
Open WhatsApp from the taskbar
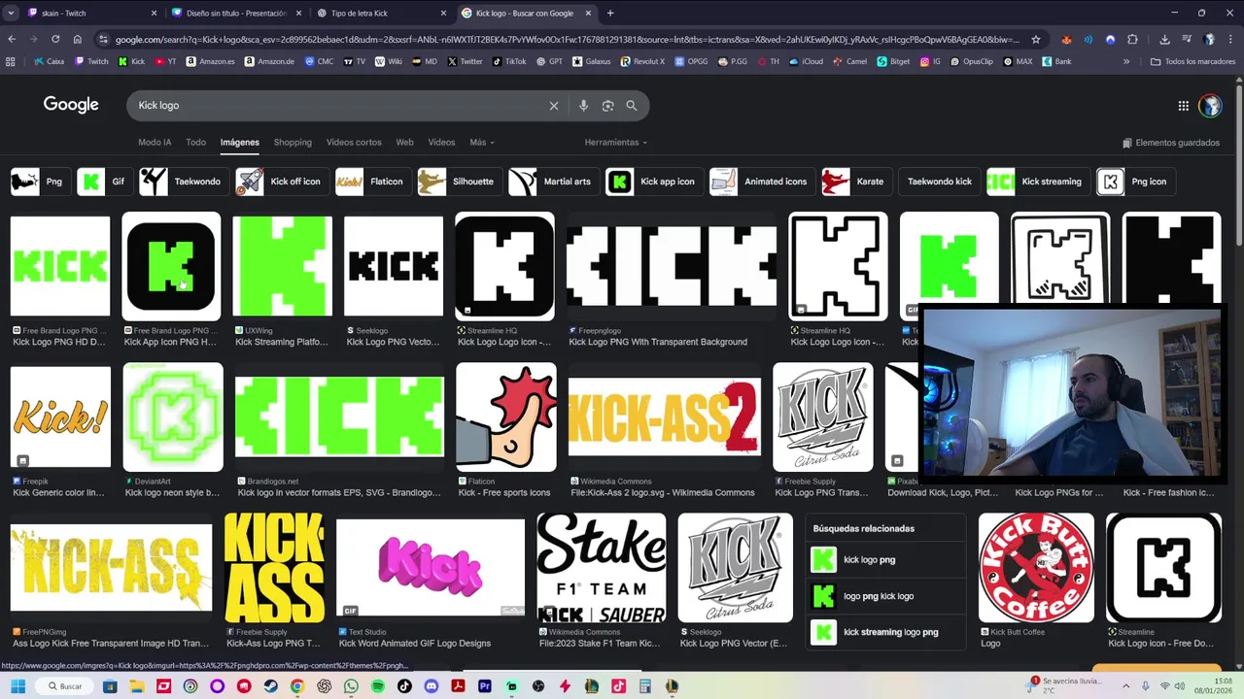pos(351,686)
